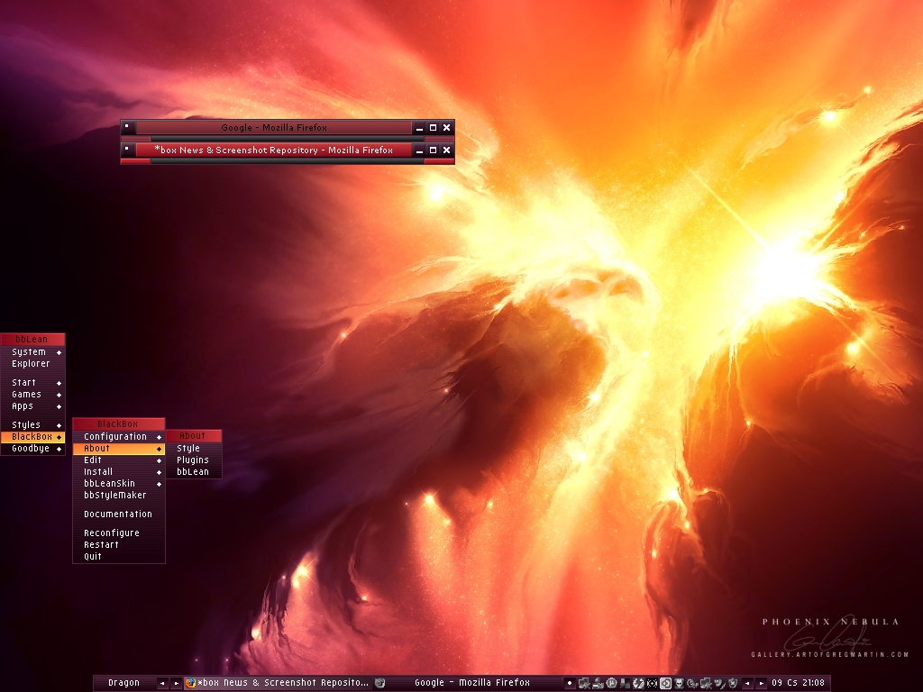Select Plugins in the About submenu
The width and height of the screenshot is (923, 692).
tap(194, 460)
